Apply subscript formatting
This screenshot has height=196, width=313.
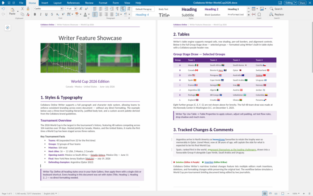(58, 14)
